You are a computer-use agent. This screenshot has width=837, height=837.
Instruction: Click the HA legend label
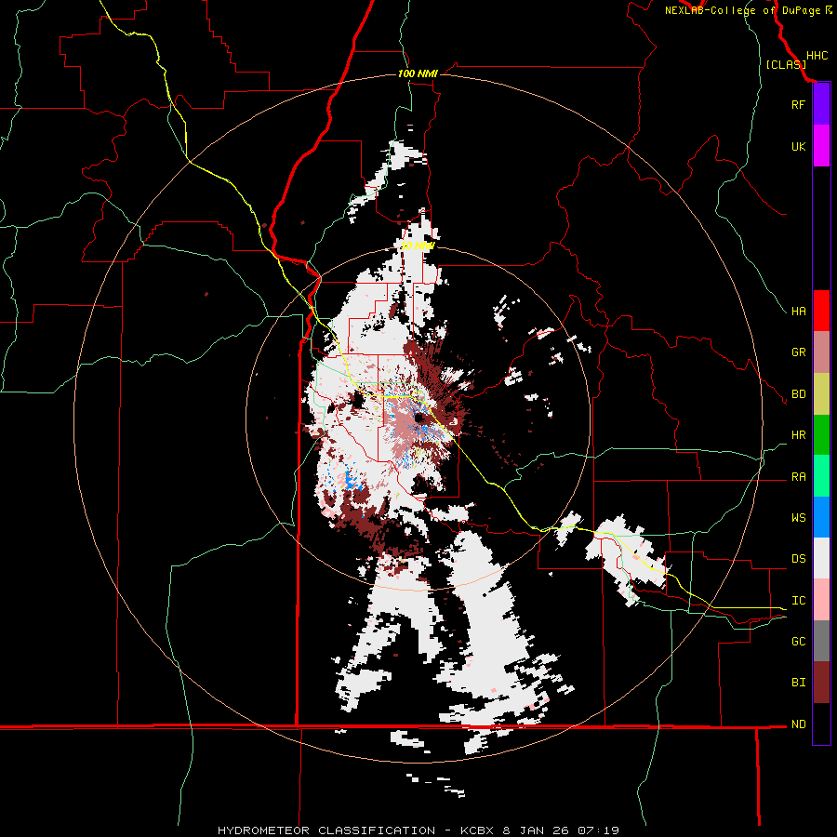[798, 312]
